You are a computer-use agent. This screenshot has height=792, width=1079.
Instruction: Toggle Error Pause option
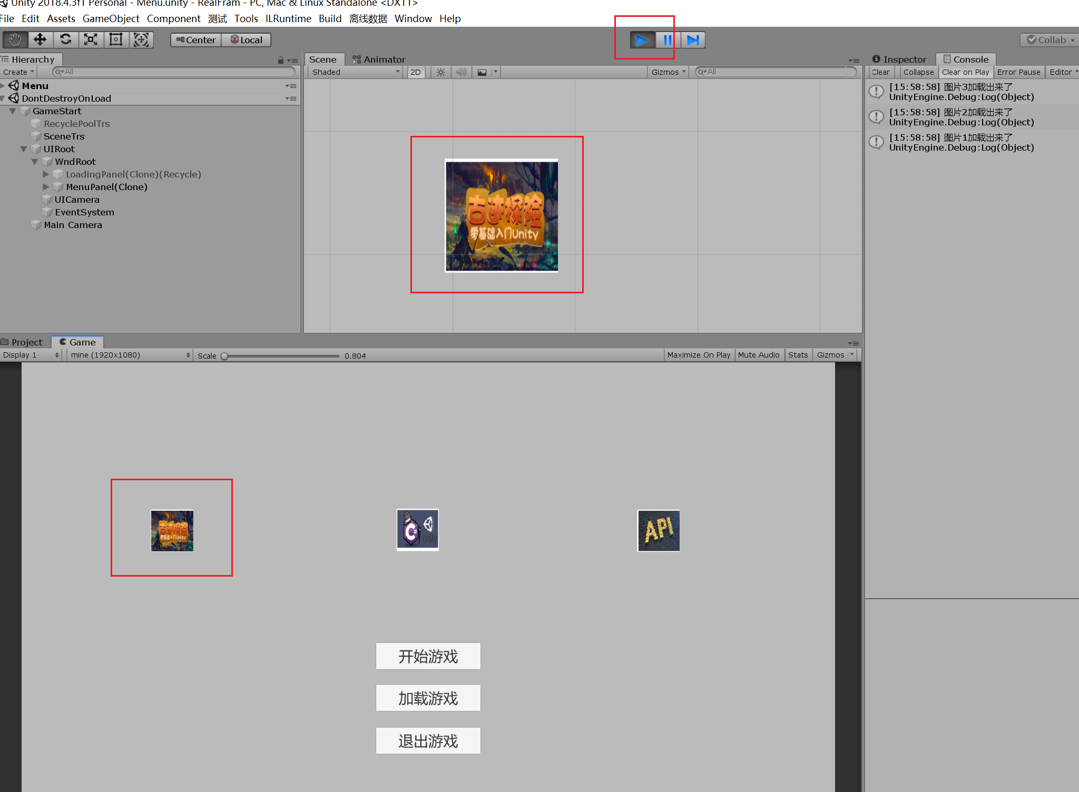coord(1018,72)
